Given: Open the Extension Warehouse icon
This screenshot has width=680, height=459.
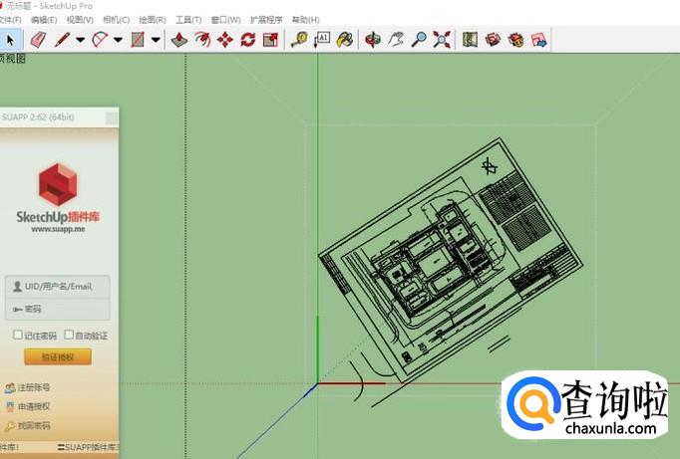Looking at the screenshot, I should pyautogui.click(x=493, y=40).
